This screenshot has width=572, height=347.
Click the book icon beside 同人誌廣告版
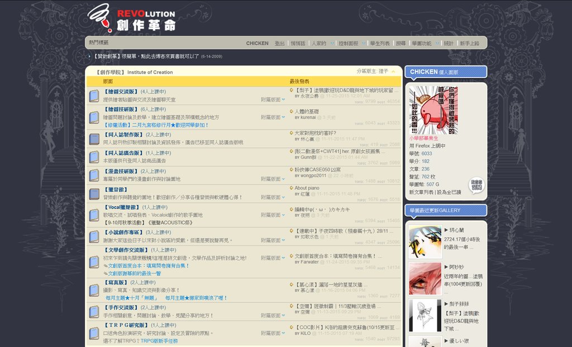94,157
